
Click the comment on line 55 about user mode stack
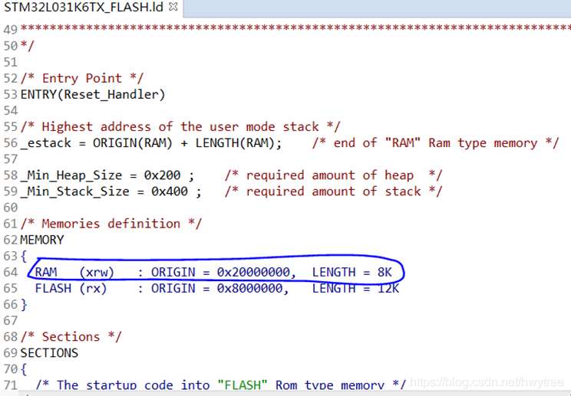pyautogui.click(x=180, y=127)
